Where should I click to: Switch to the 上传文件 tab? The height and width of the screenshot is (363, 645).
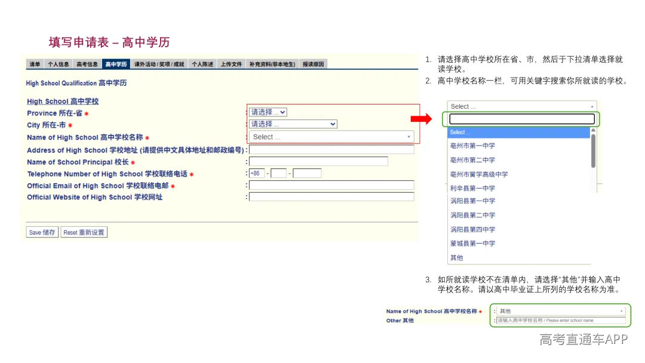click(x=231, y=64)
